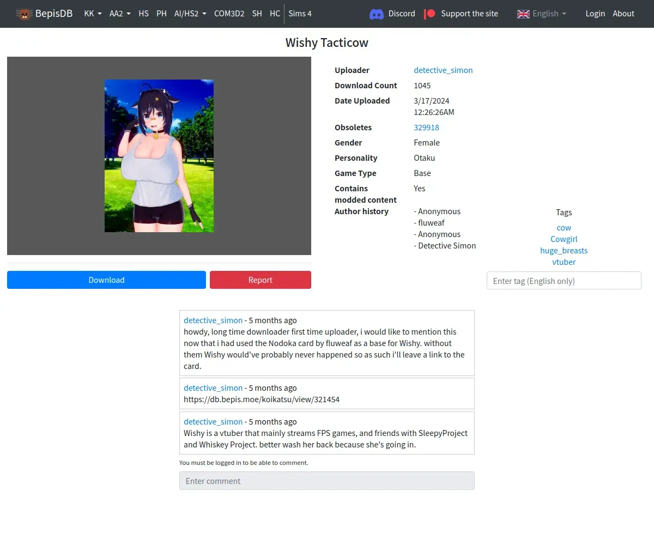Image resolution: width=654 pixels, height=545 pixels.
Task: Click the BepisDB brand name
Action: (54, 14)
